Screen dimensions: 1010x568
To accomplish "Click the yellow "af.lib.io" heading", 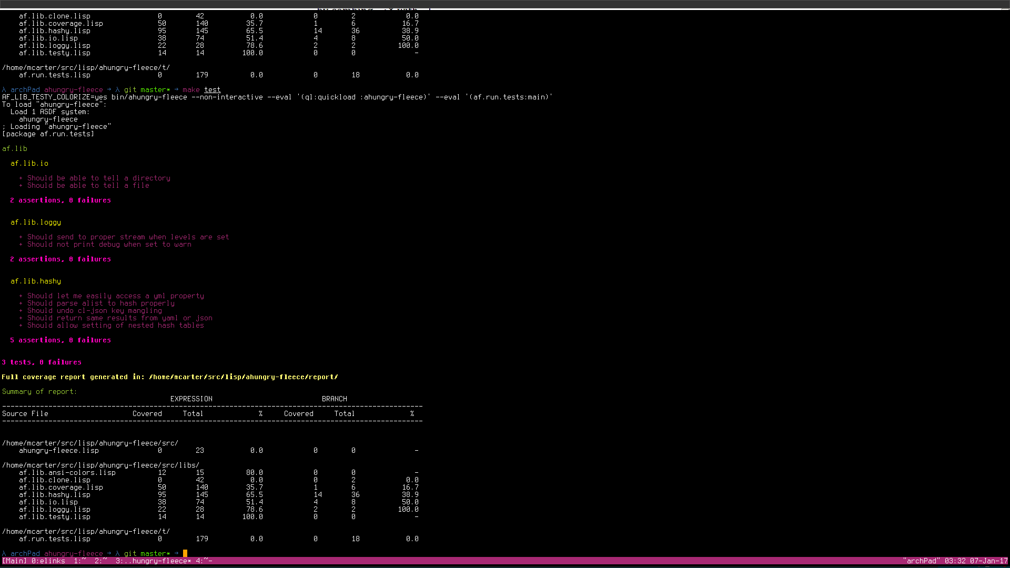I will (x=29, y=164).
